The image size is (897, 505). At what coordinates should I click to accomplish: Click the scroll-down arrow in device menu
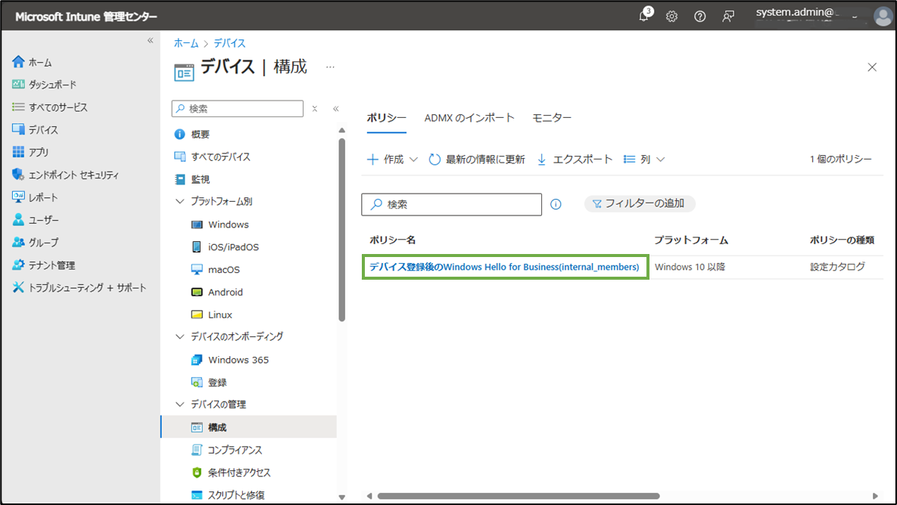(x=341, y=497)
